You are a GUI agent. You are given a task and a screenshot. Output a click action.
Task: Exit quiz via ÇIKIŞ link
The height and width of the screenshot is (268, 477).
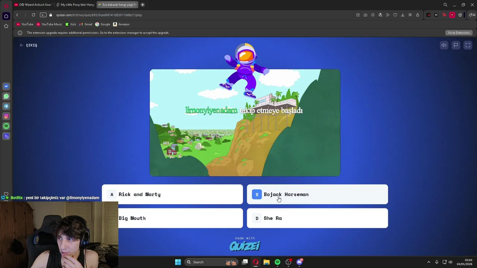pos(29,45)
